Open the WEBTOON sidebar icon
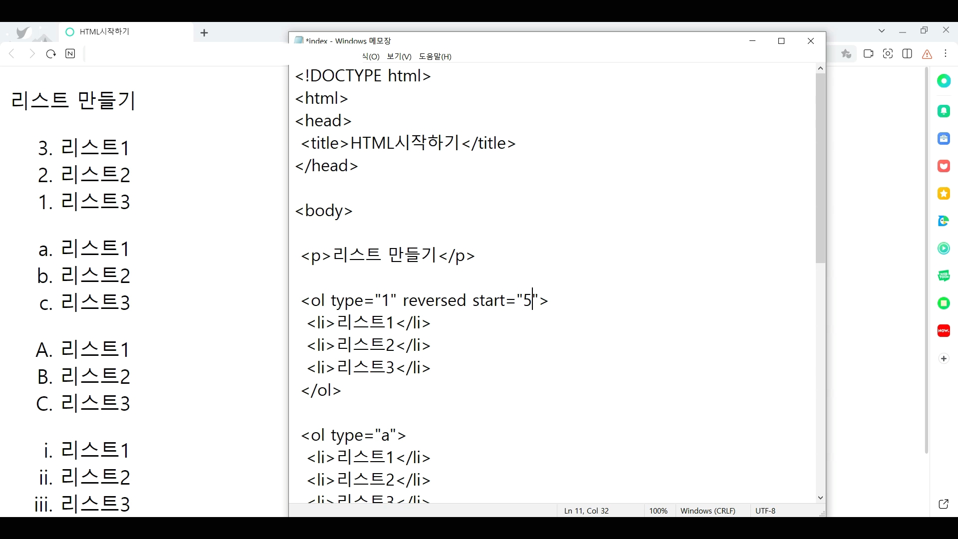This screenshot has width=958, height=539. click(944, 276)
